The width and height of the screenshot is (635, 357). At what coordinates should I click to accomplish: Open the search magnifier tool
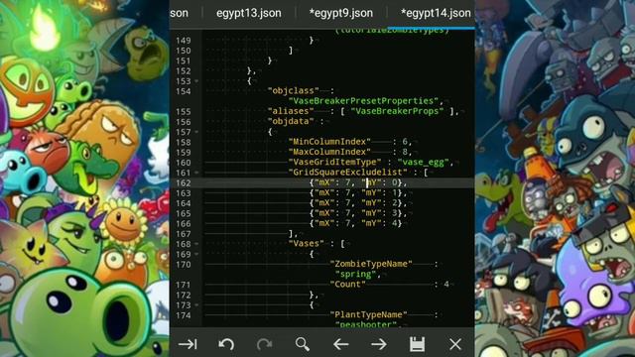[x=303, y=344]
